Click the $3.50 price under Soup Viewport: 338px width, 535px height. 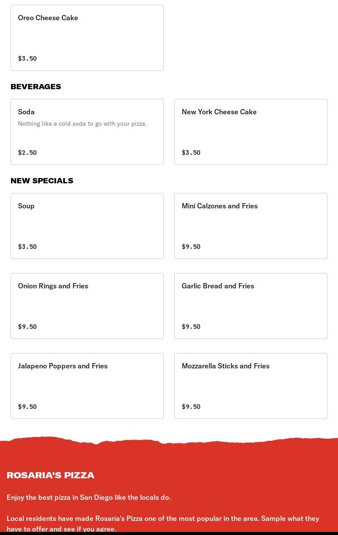tap(27, 247)
